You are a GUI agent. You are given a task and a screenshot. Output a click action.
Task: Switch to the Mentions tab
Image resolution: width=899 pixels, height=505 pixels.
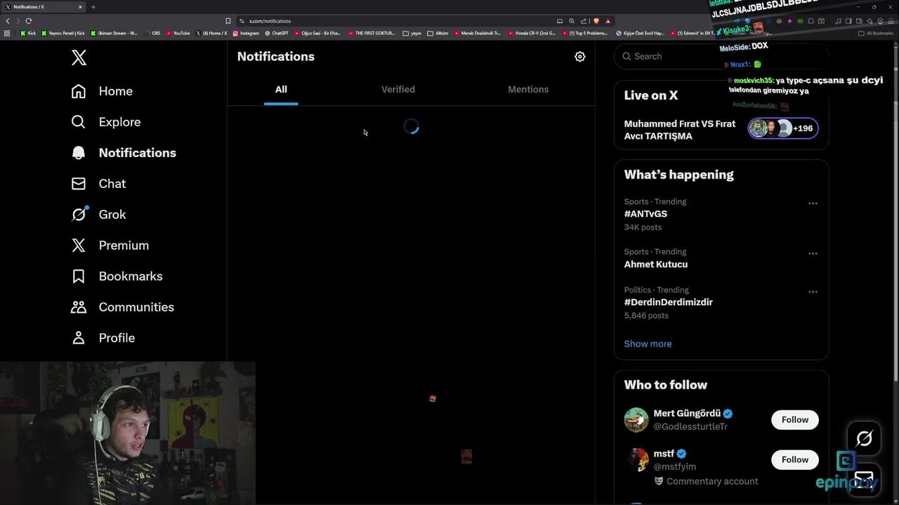pyautogui.click(x=528, y=90)
